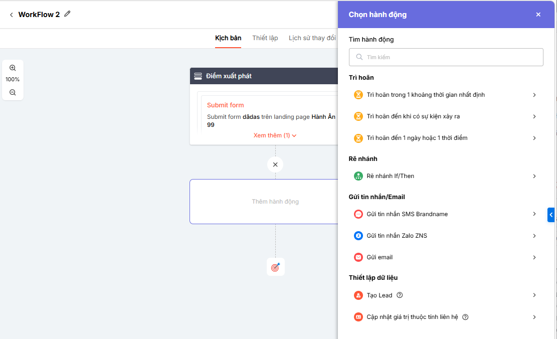Click the zoom in magnifier icon
The width and height of the screenshot is (557, 339).
click(x=13, y=68)
